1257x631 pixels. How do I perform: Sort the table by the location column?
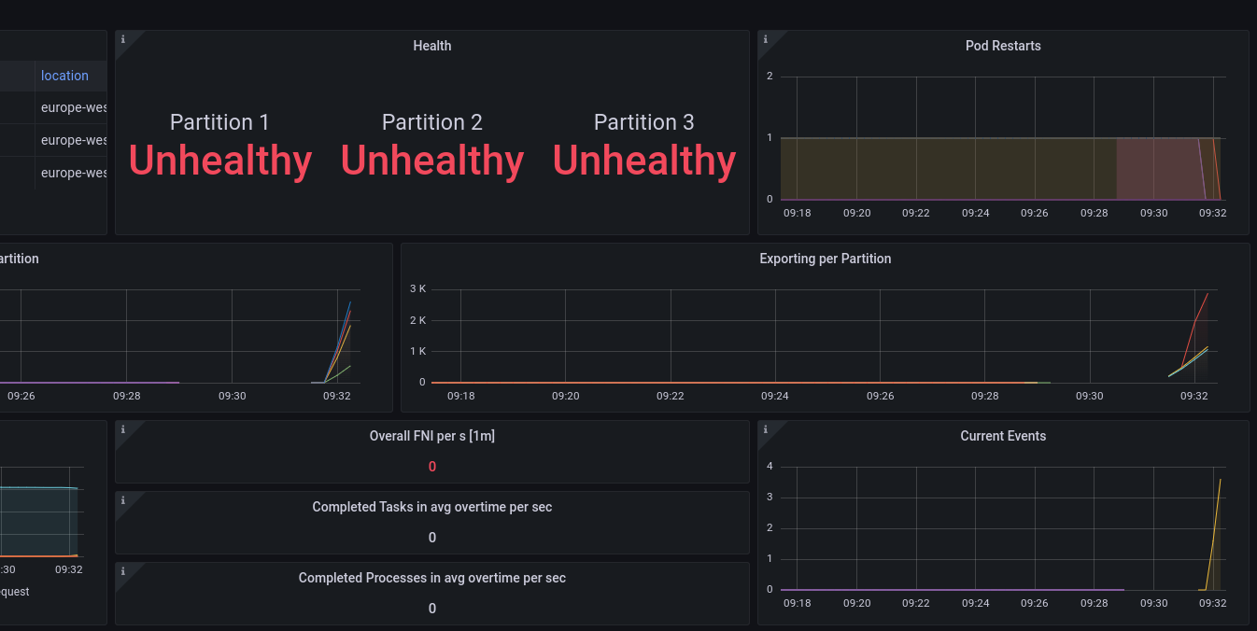click(64, 76)
